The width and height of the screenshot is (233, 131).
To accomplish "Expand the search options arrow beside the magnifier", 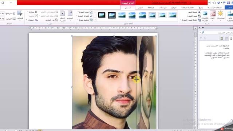I will click(200, 32).
